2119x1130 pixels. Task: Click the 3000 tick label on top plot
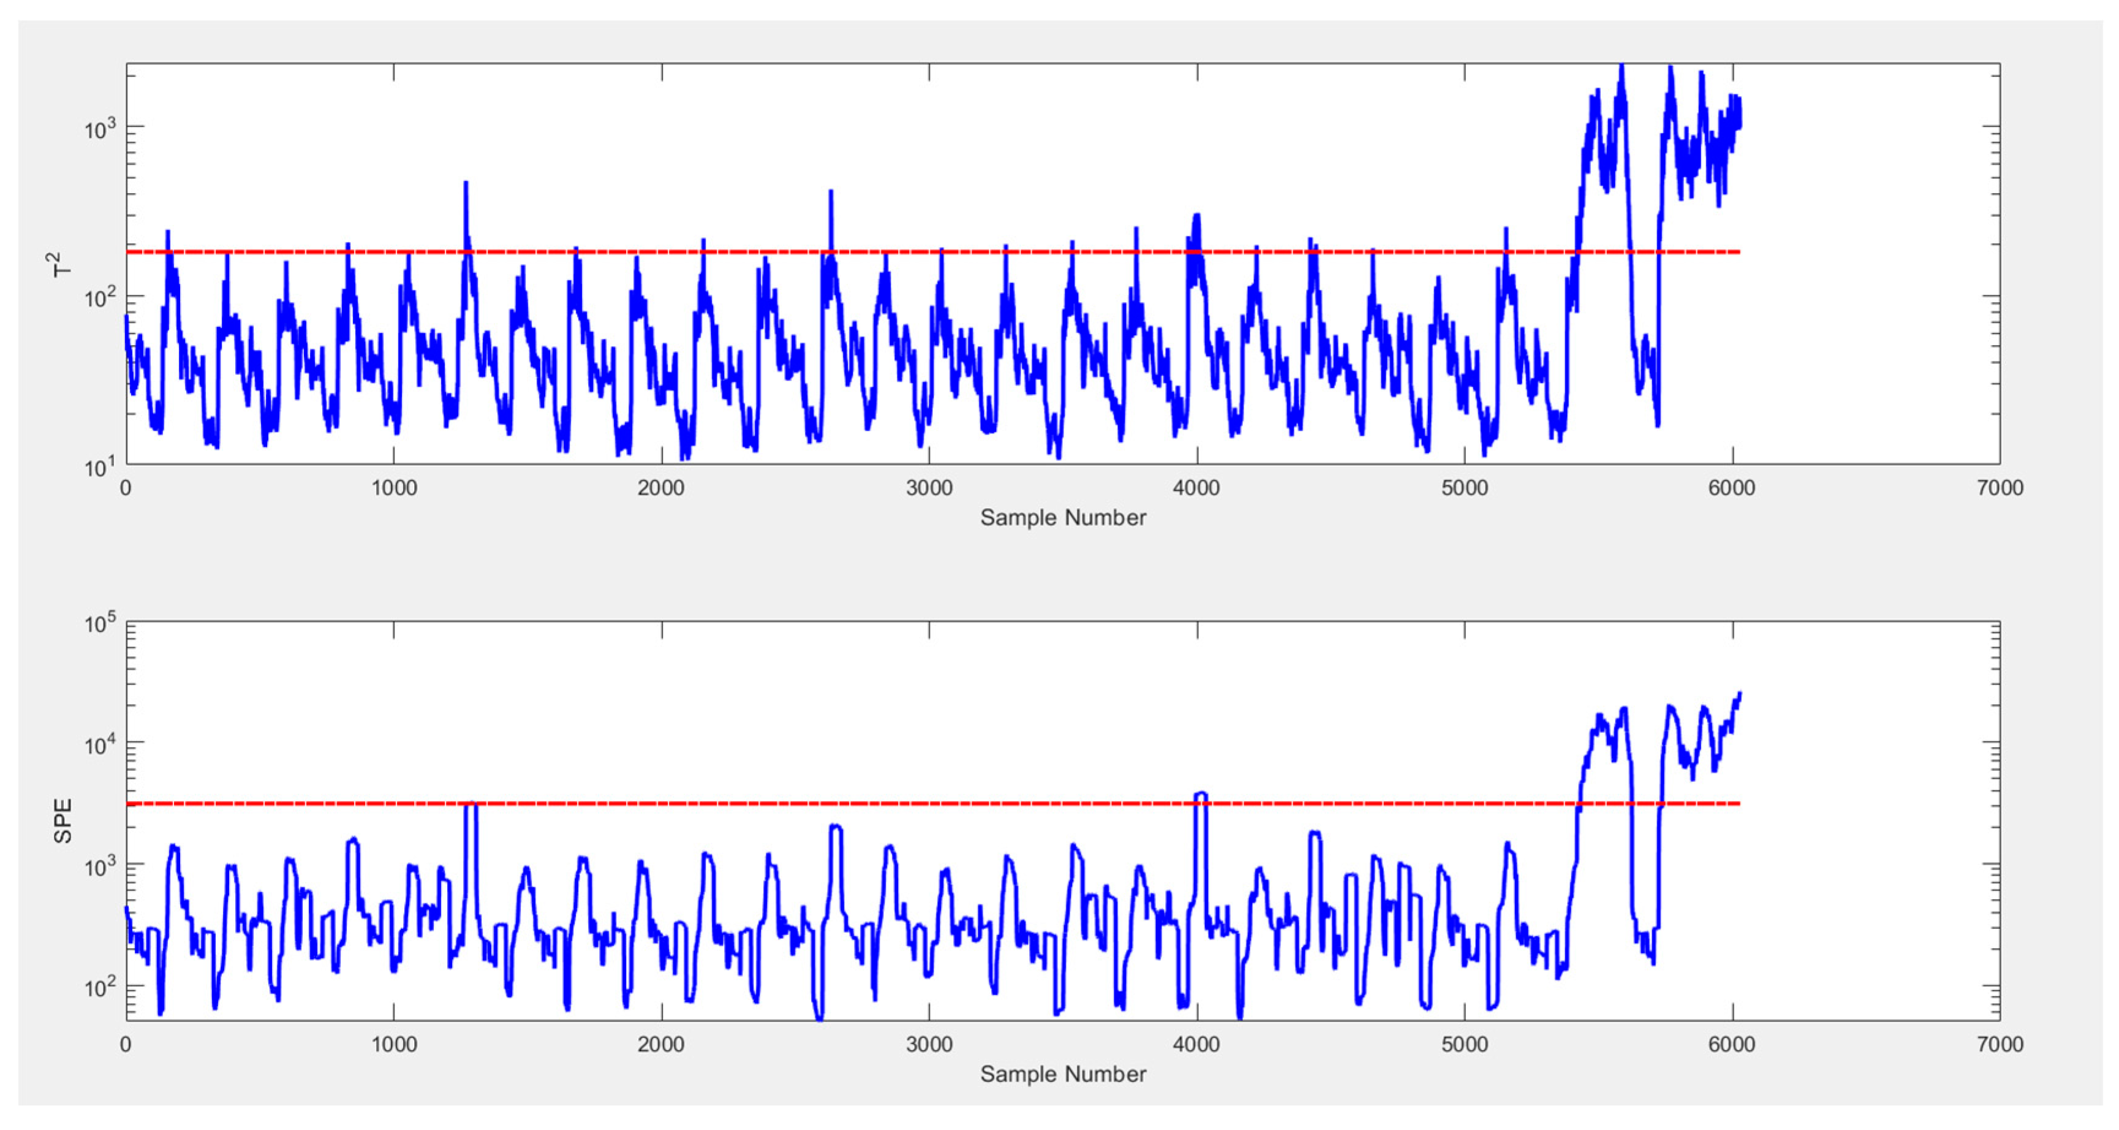click(x=929, y=488)
